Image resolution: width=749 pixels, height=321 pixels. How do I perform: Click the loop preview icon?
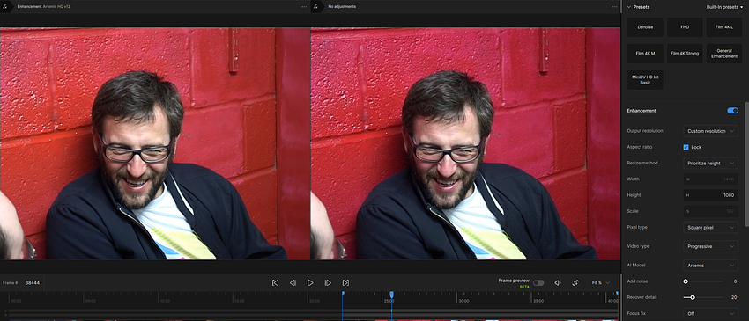pos(575,283)
